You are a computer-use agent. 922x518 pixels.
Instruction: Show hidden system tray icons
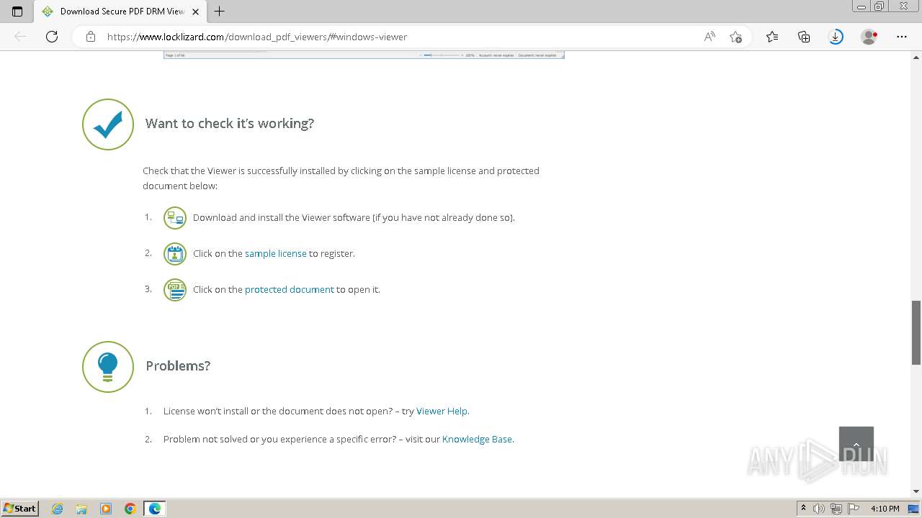(803, 509)
